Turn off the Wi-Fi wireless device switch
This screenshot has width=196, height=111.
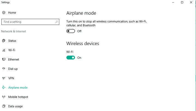pyautogui.click(x=71, y=58)
